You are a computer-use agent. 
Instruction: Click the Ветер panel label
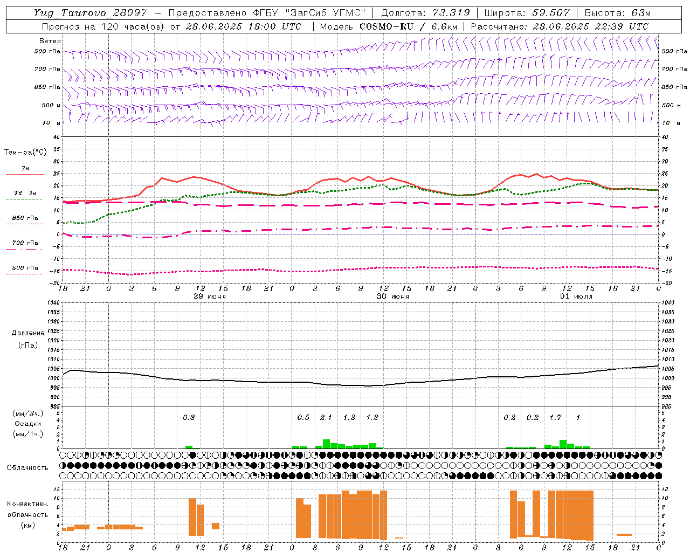50,41
